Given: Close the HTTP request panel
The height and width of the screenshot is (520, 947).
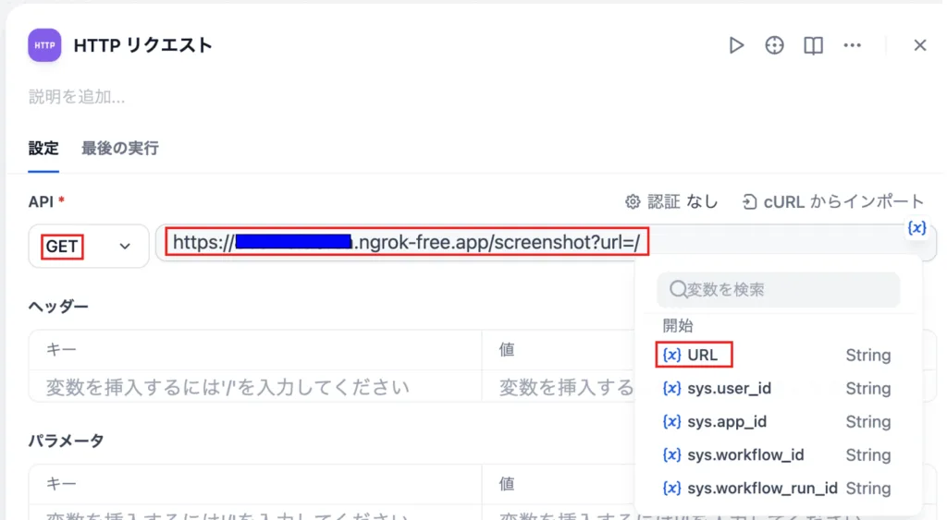Looking at the screenshot, I should tap(919, 45).
